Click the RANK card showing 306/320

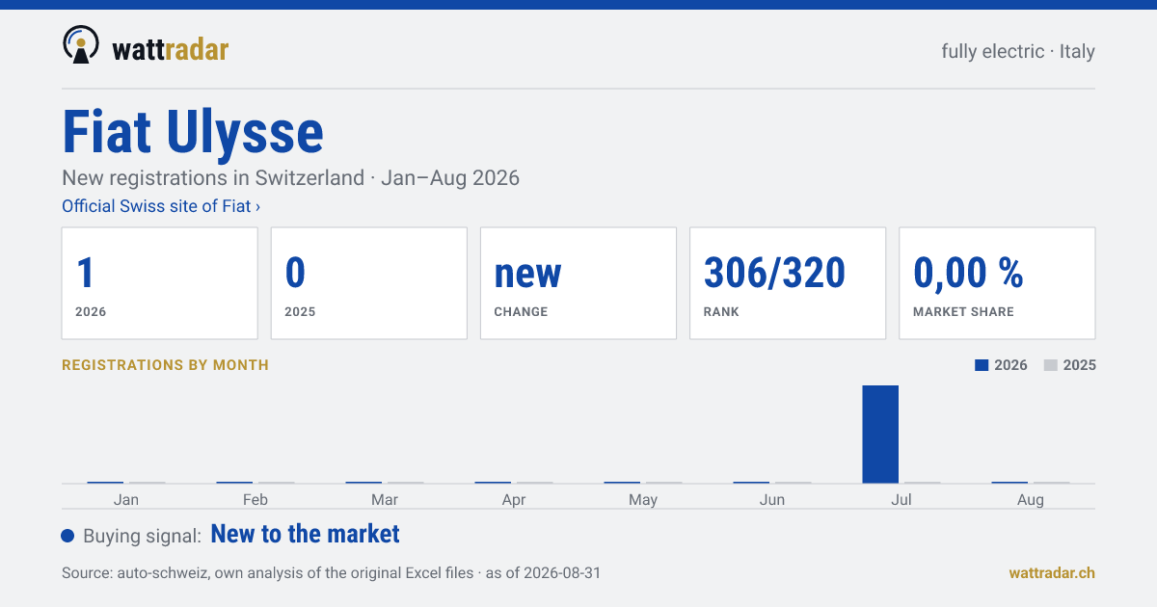[788, 283]
